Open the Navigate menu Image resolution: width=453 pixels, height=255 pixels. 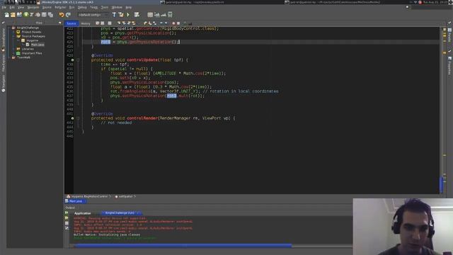pos(33,7)
